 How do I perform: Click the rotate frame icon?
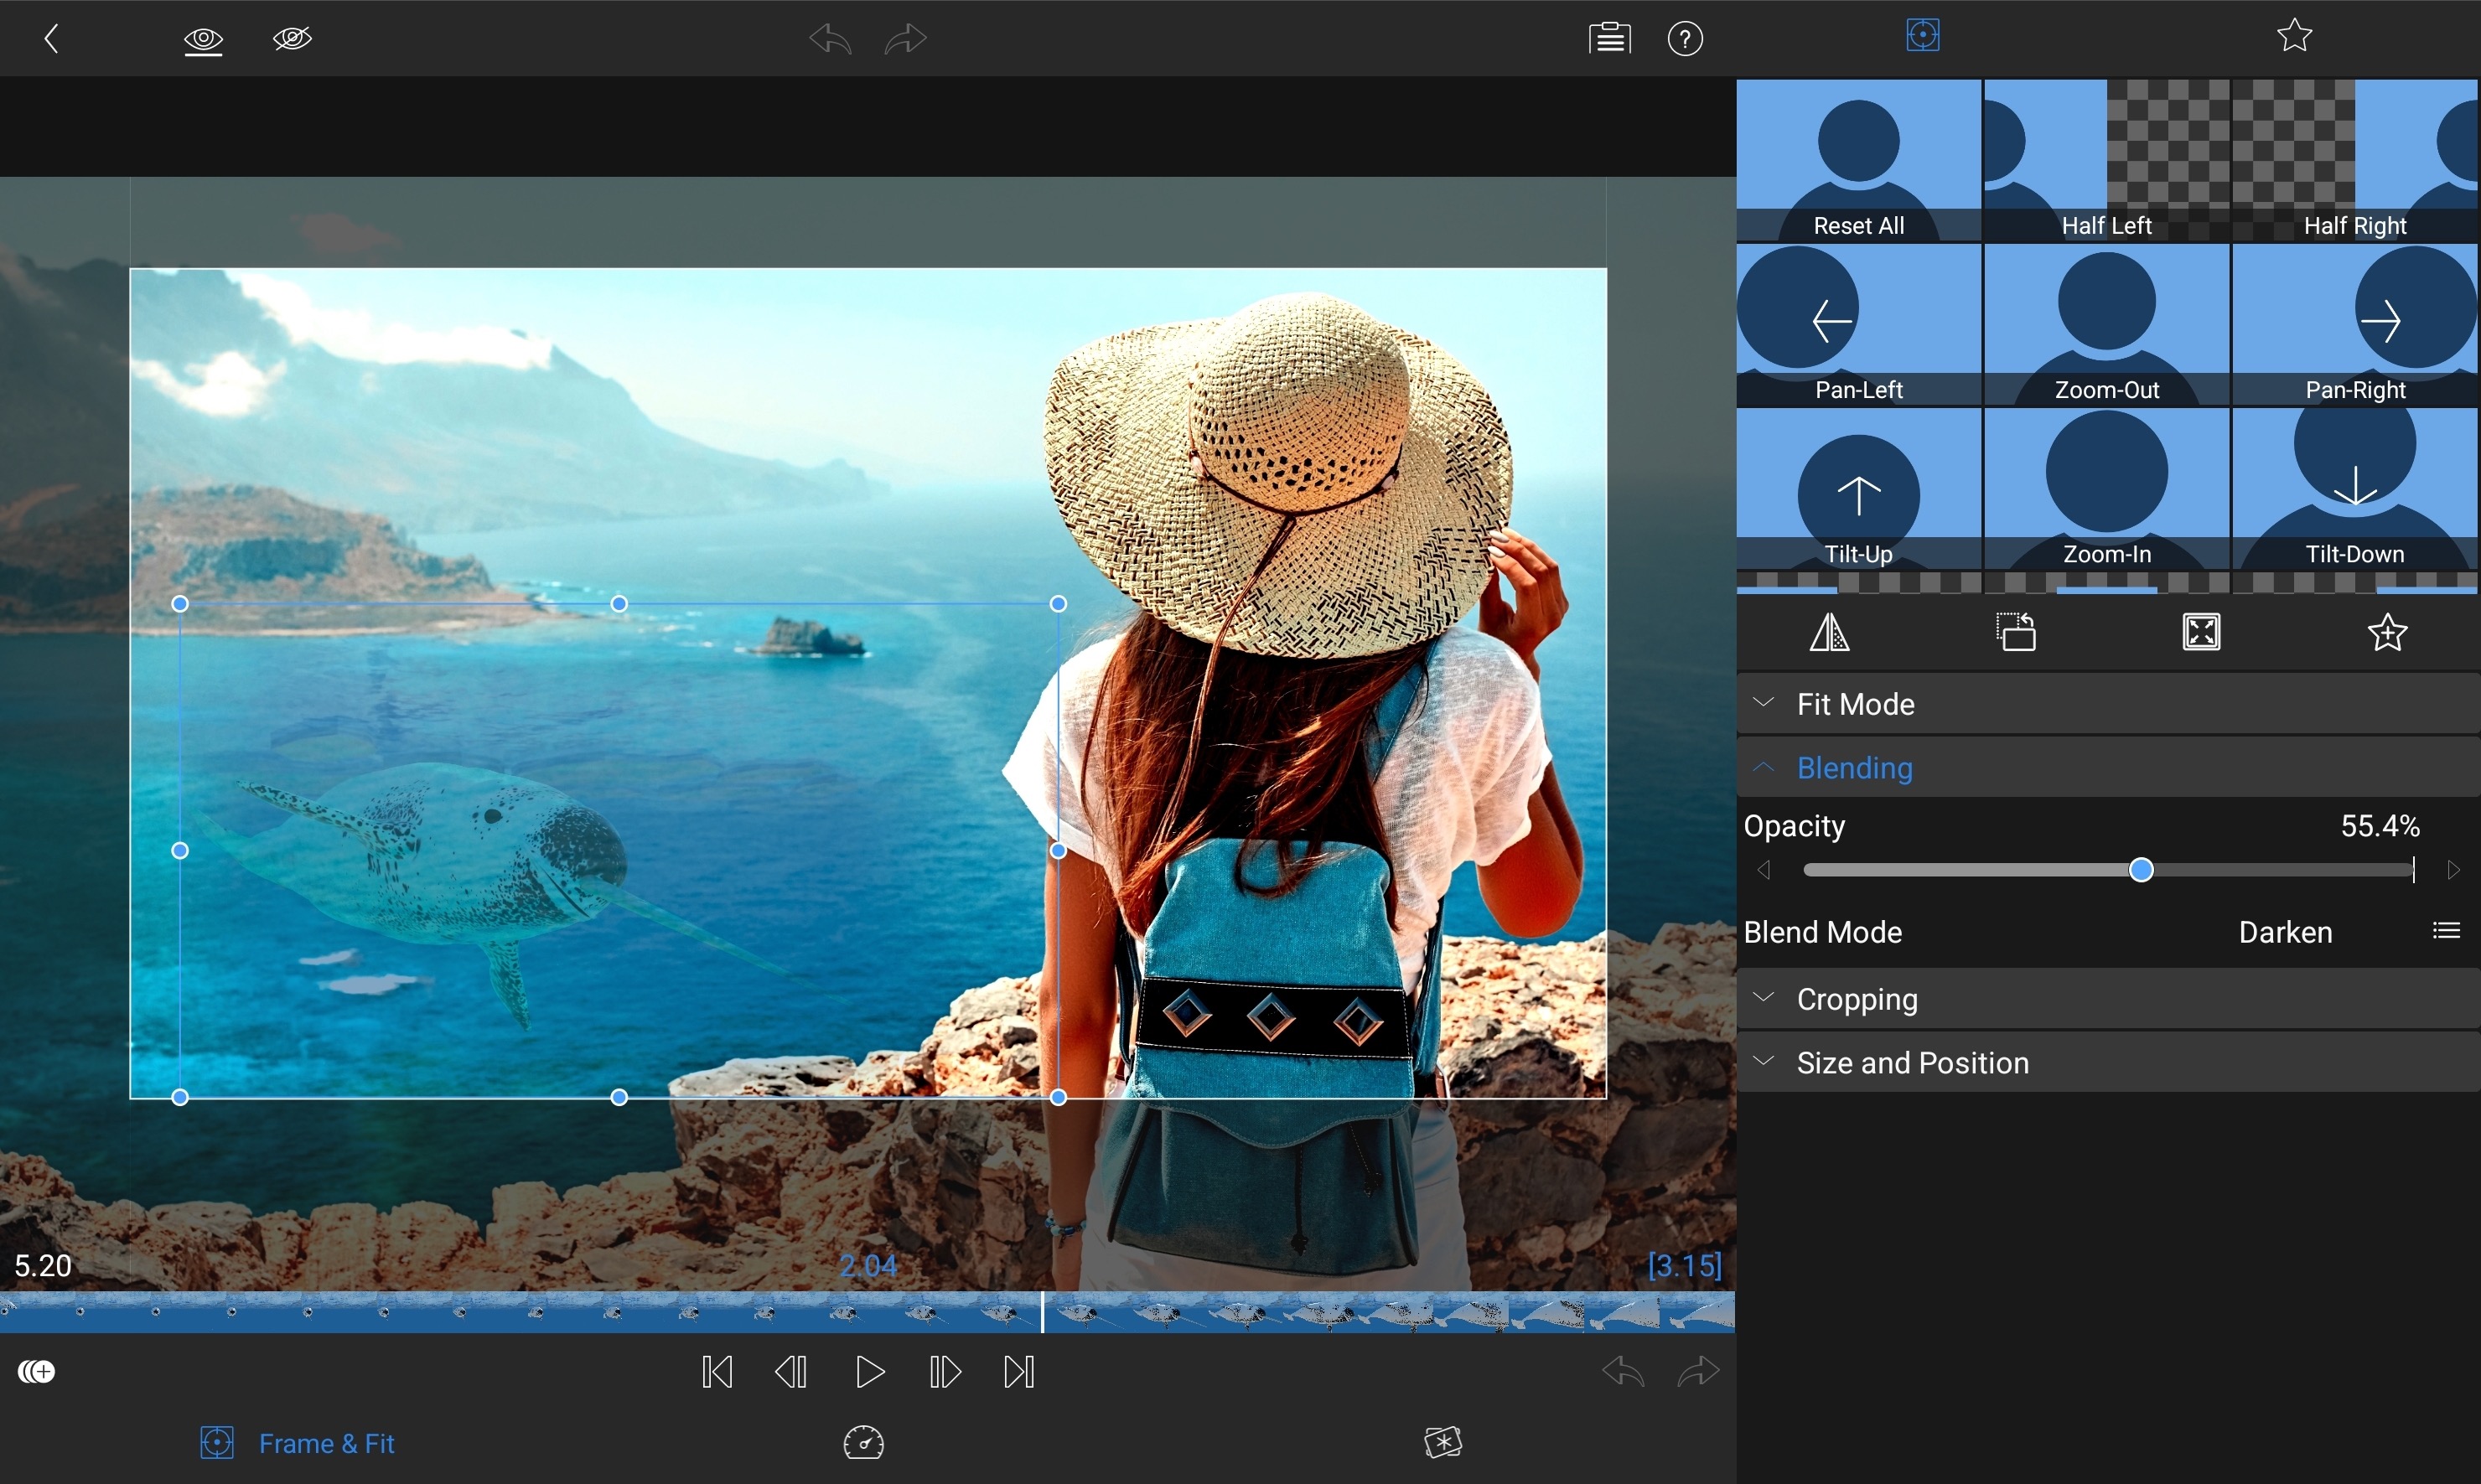click(x=2015, y=632)
